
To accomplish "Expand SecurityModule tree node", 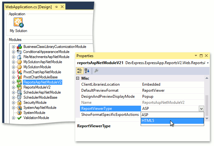I will [13, 103].
